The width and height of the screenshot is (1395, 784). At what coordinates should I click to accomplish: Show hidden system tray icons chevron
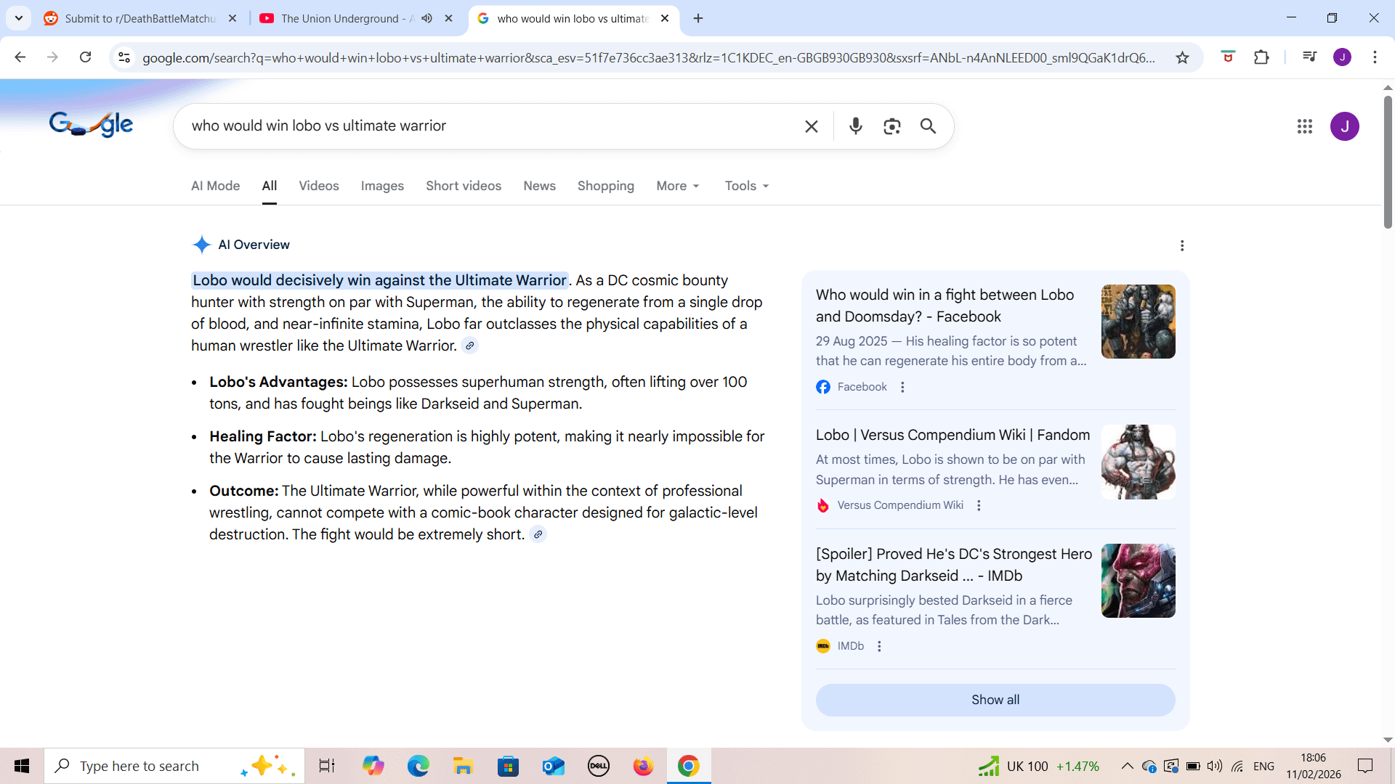(1127, 766)
